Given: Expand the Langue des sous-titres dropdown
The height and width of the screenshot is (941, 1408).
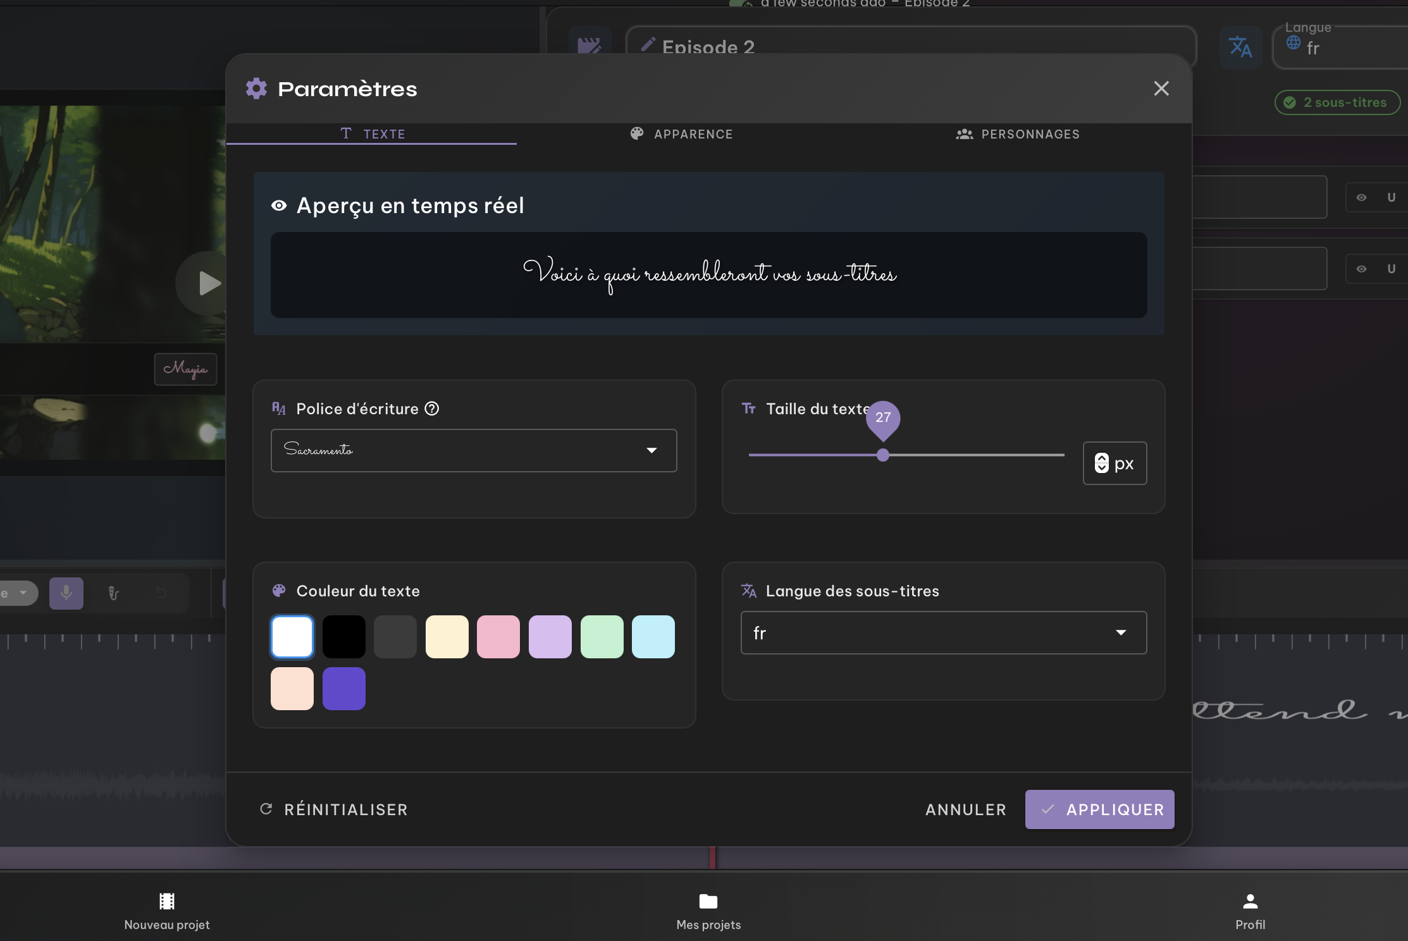Looking at the screenshot, I should [943, 633].
